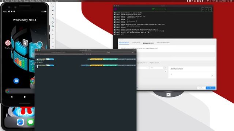Open the emulator more options ellipsis
234x131 pixels.
[x=53, y=46]
